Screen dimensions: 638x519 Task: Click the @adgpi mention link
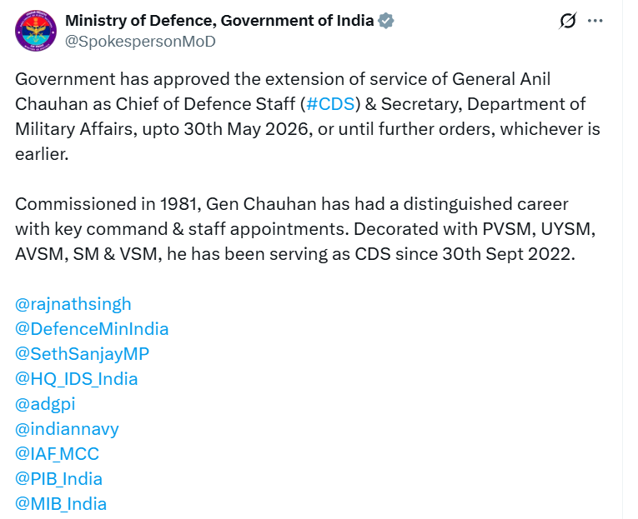[45, 404]
